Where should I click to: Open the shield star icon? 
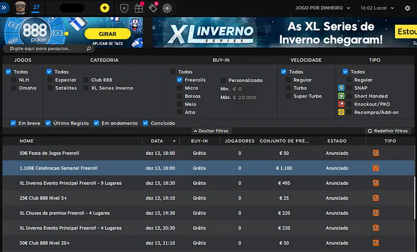[x=124, y=8]
